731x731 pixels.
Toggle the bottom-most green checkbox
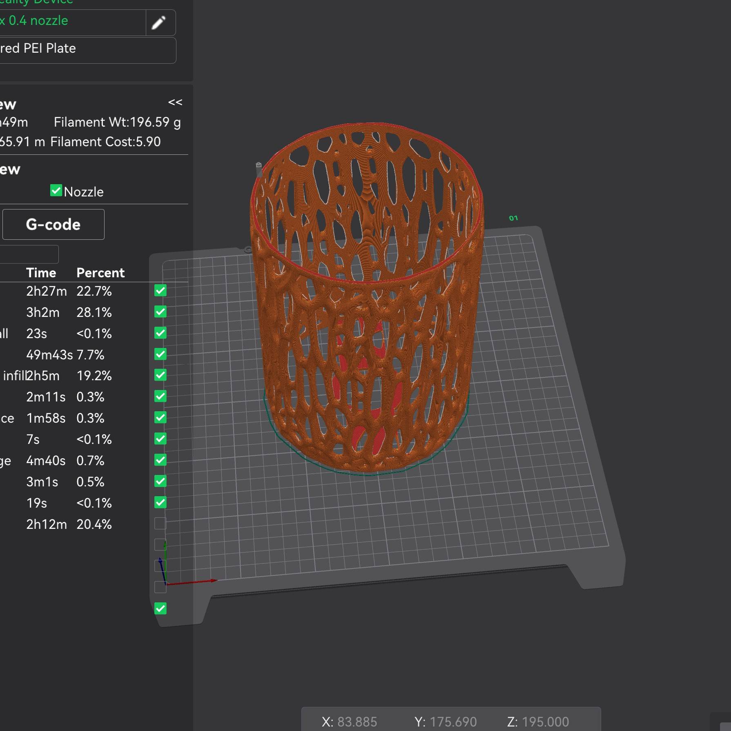tap(160, 608)
